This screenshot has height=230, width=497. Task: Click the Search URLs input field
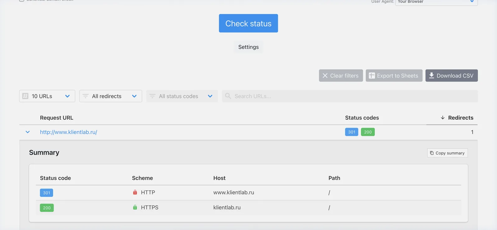click(x=350, y=96)
